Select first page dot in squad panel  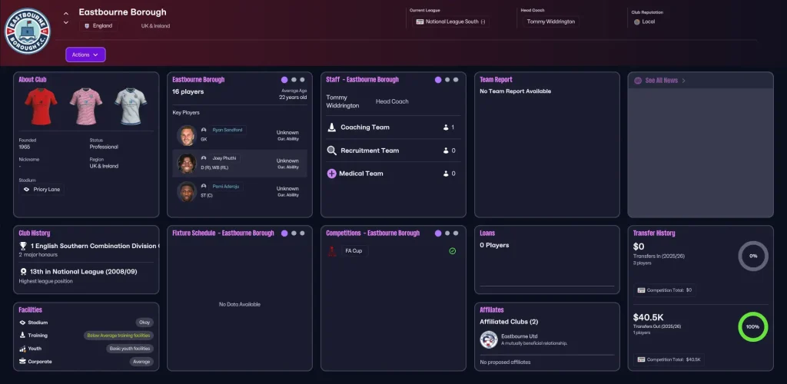[284, 80]
